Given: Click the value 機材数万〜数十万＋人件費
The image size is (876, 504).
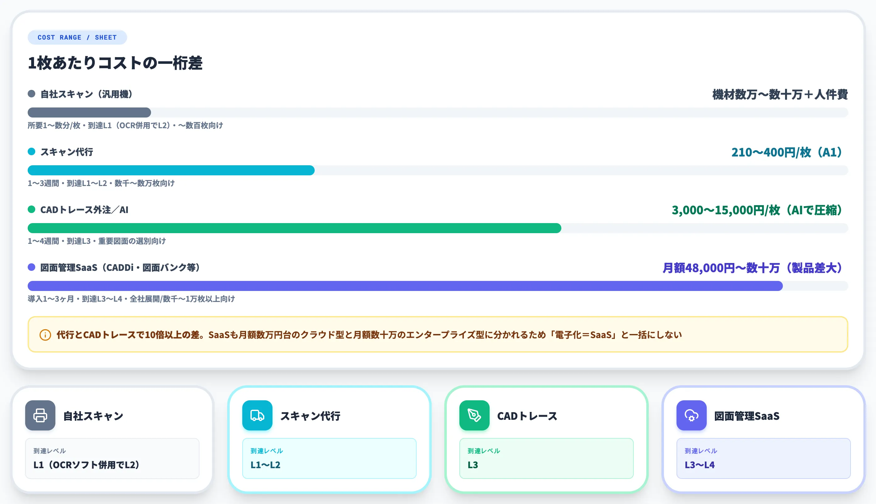Looking at the screenshot, I should 780,95.
